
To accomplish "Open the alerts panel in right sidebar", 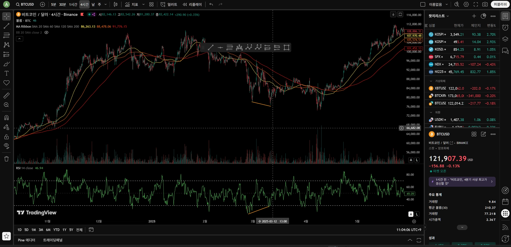I will tap(505, 27).
